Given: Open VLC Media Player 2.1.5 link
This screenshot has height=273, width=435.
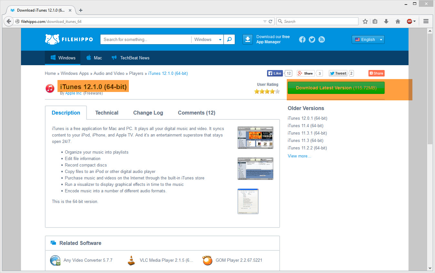Looking at the screenshot, I should pos(166,260).
